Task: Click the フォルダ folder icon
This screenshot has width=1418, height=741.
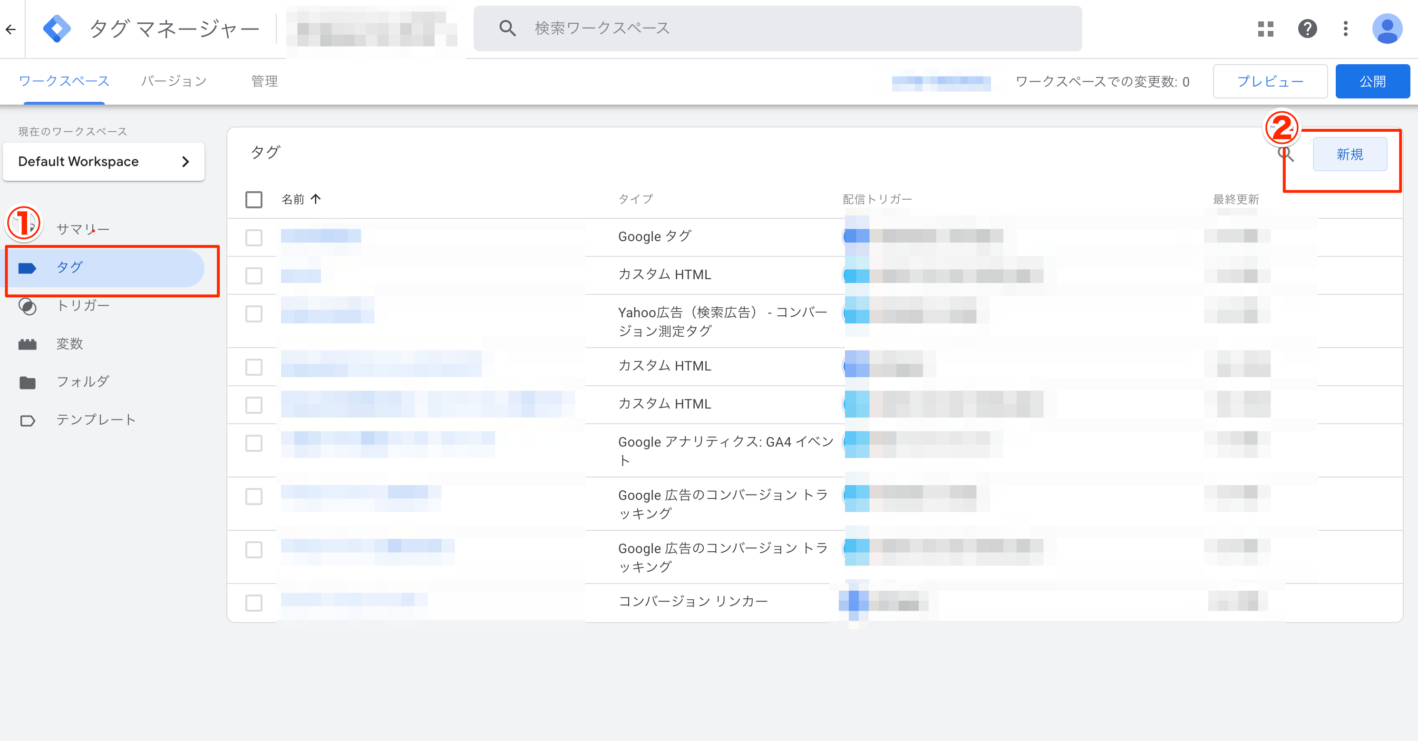Action: (28, 382)
